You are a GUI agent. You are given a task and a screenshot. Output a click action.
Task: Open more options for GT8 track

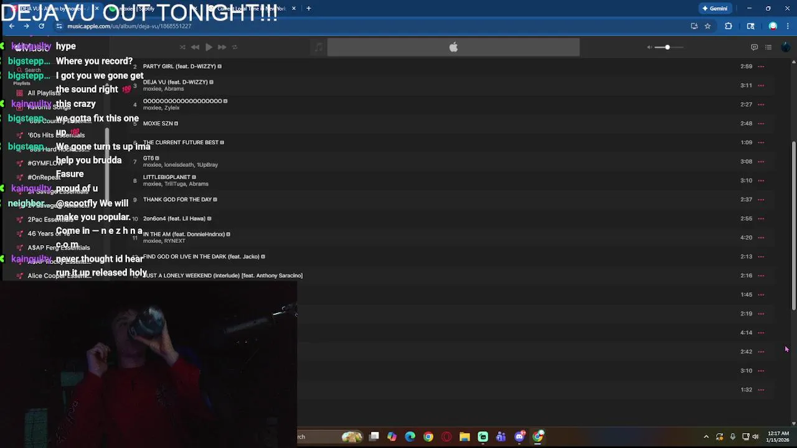pyautogui.click(x=761, y=161)
